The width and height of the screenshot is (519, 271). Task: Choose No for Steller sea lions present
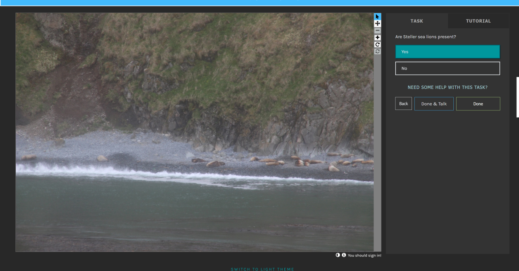[448, 68]
